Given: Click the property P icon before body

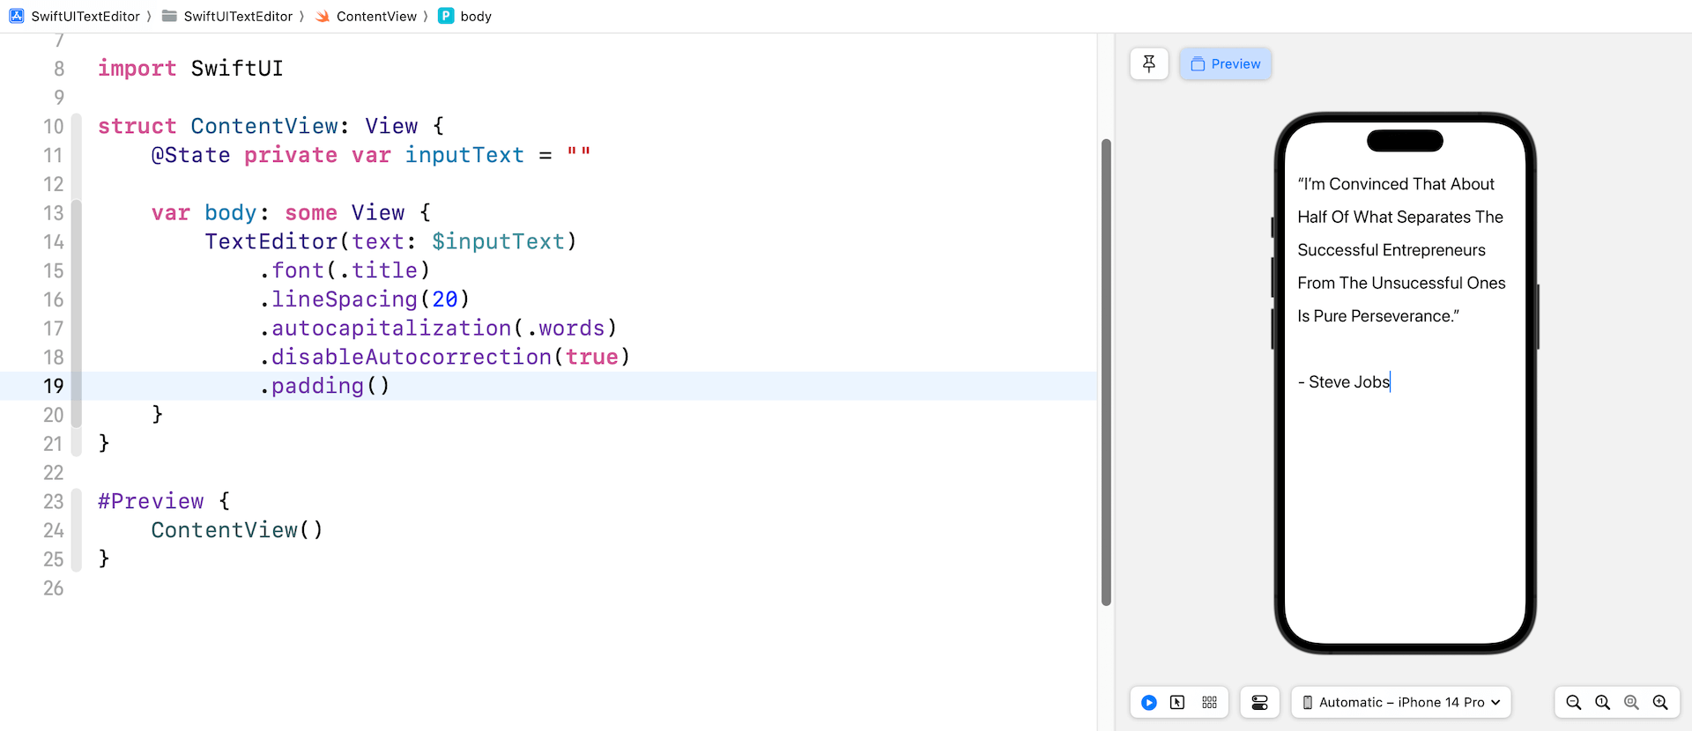Looking at the screenshot, I should pyautogui.click(x=446, y=16).
